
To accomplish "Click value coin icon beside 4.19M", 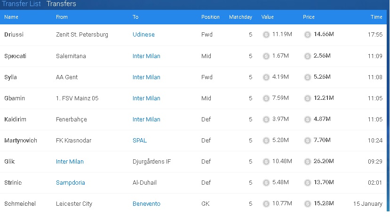I will click(266, 77).
